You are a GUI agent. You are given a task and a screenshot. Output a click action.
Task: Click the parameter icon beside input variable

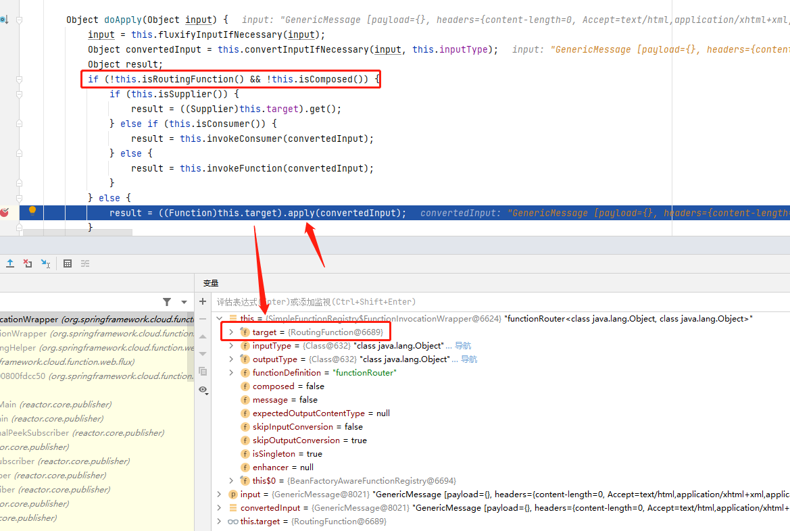(x=232, y=495)
